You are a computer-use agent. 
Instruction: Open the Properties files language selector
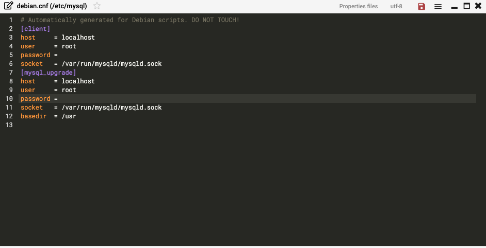358,6
